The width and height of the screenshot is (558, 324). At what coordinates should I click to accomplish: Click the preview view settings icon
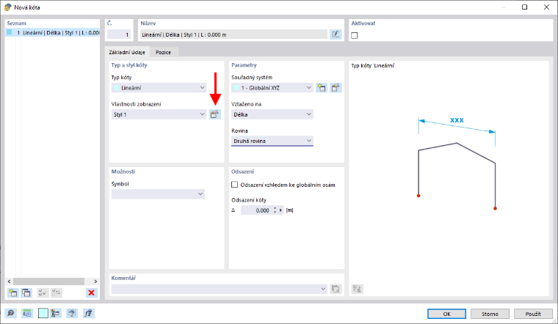(358, 289)
